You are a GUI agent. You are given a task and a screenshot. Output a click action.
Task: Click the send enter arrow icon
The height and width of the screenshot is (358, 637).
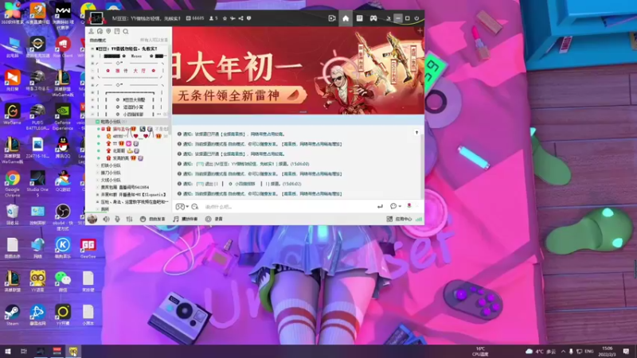pyautogui.click(x=380, y=207)
